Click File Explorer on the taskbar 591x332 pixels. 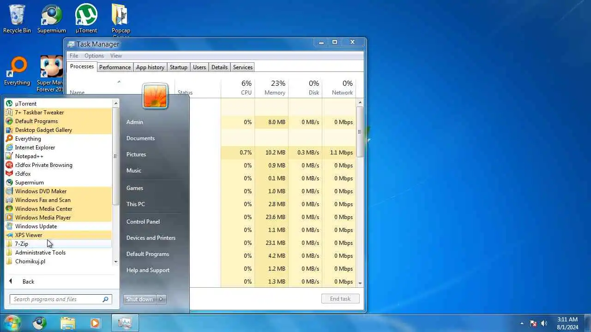coord(67,323)
